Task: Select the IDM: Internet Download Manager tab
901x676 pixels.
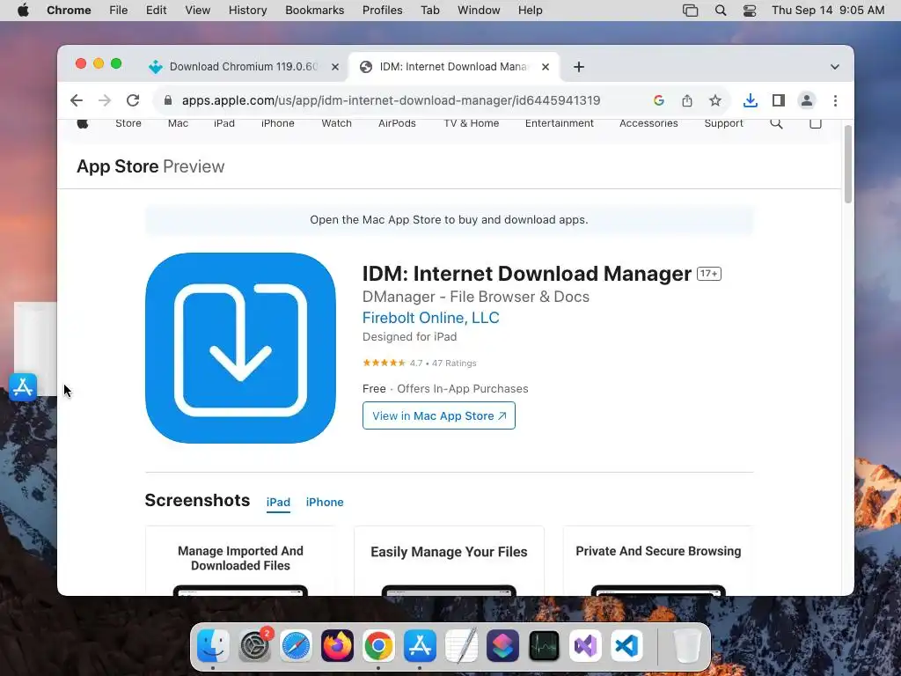Action: [453, 67]
